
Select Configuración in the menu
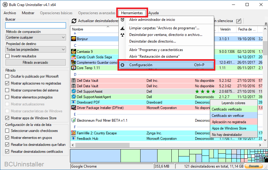pyautogui.click(x=166, y=65)
